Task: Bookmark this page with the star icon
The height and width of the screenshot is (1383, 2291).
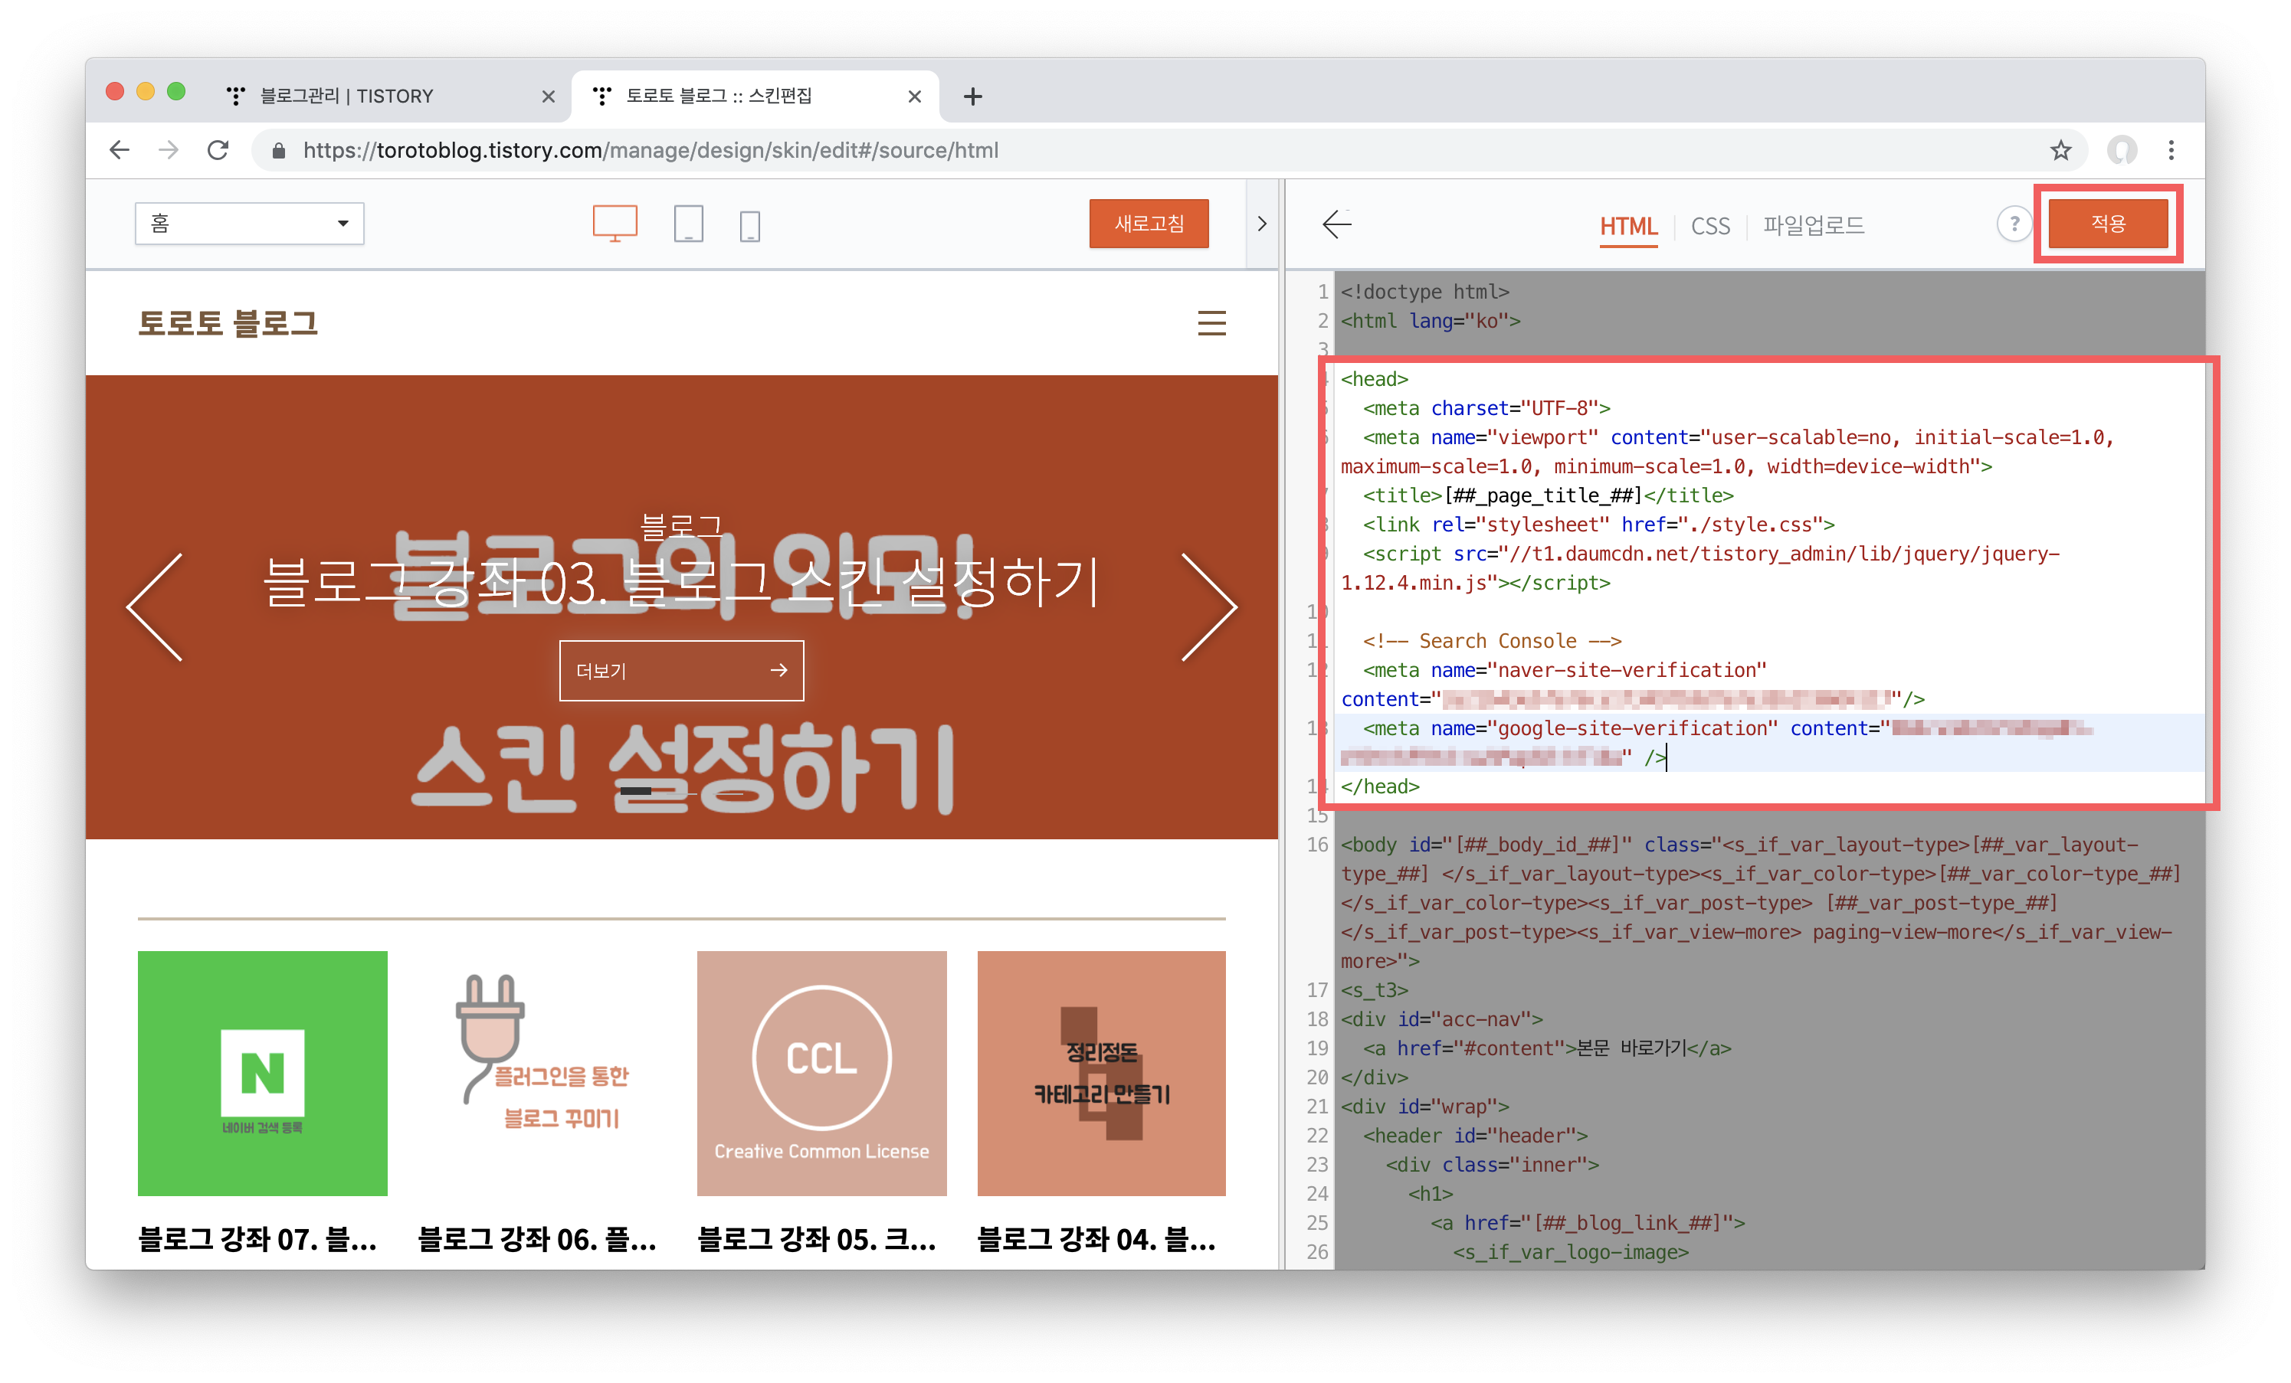Action: (x=2060, y=149)
